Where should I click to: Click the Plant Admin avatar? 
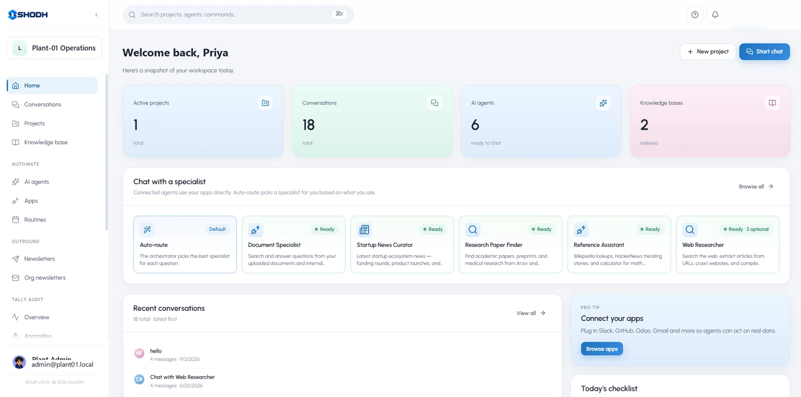19,362
